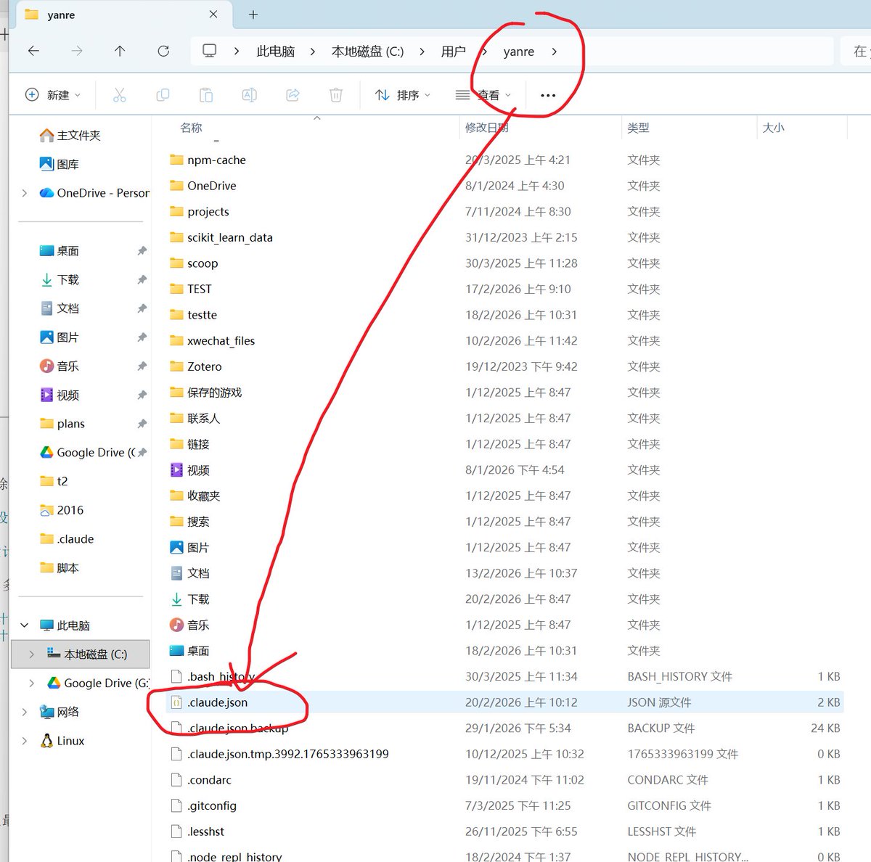Image resolution: width=871 pixels, height=862 pixels.
Task: Select the TEST folder
Action: tap(191, 289)
